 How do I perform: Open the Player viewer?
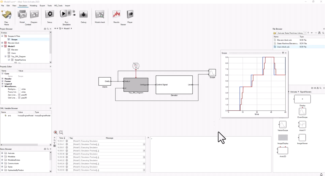(x=130, y=14)
